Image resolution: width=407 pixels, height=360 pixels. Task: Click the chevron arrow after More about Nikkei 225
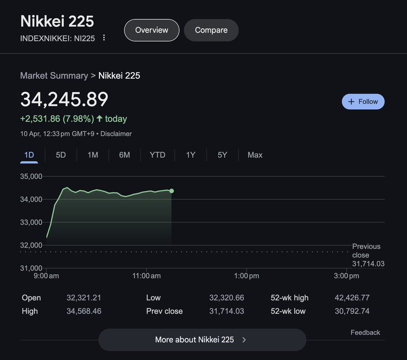pyautogui.click(x=244, y=340)
